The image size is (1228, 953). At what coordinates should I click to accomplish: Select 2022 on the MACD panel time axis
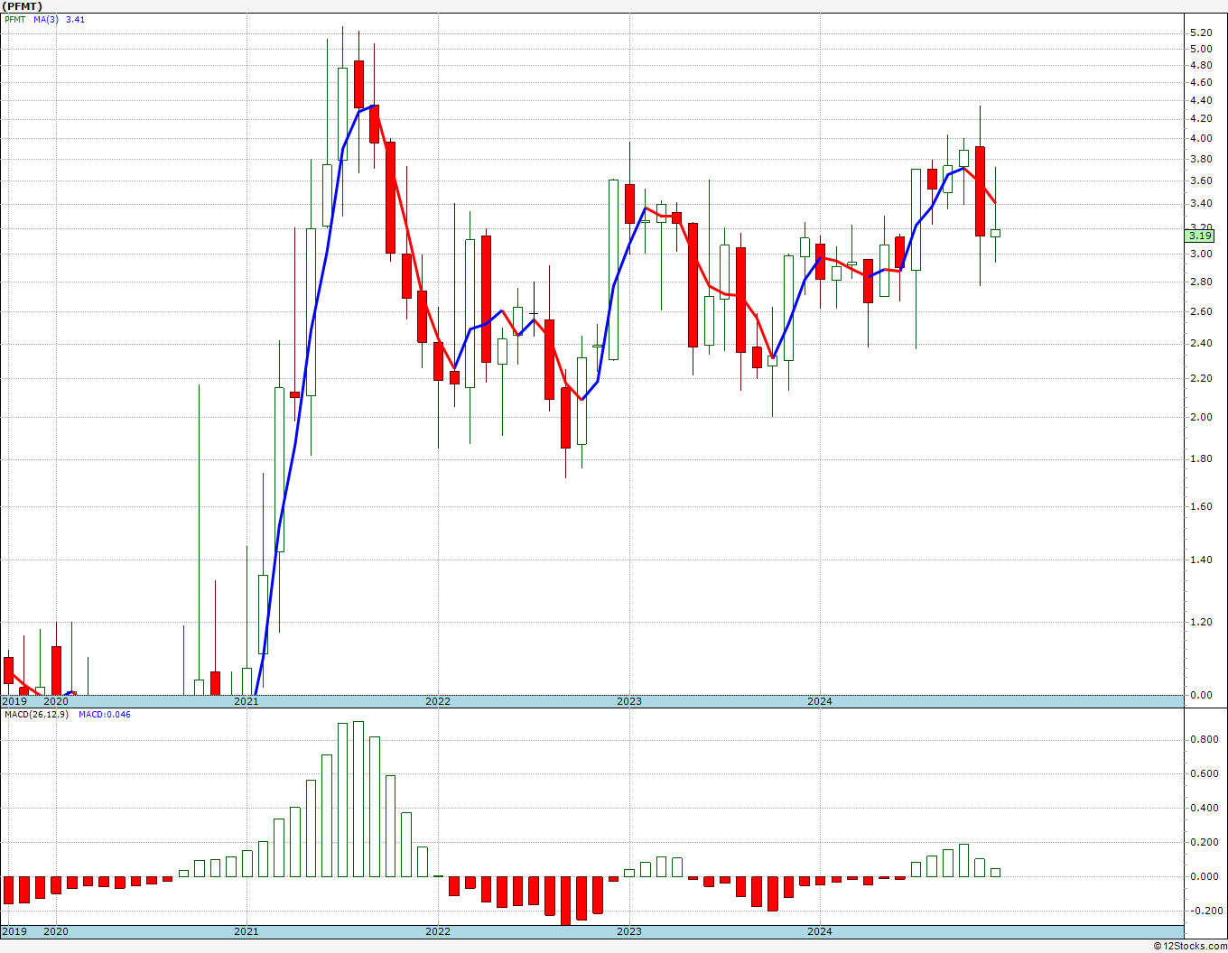(x=438, y=930)
